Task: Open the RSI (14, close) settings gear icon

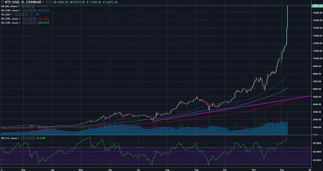Action: [26, 138]
